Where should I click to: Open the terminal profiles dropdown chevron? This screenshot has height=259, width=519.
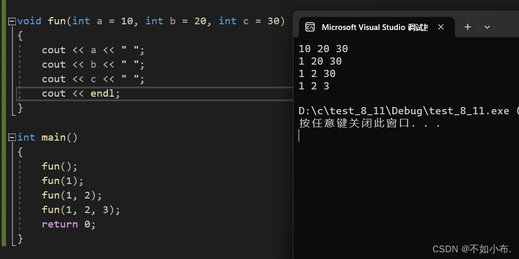click(487, 27)
